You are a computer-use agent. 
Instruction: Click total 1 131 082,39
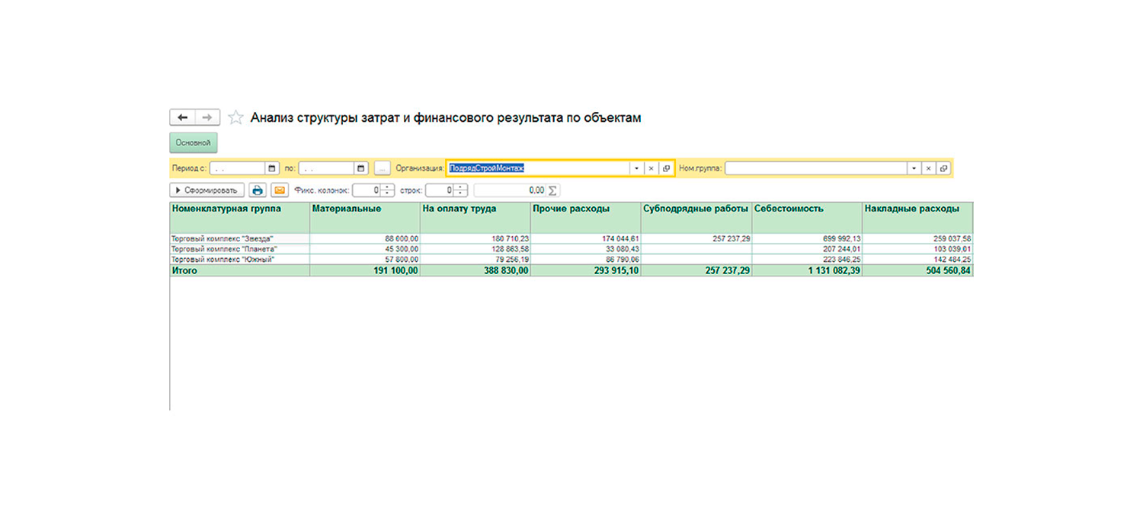[x=807, y=270]
